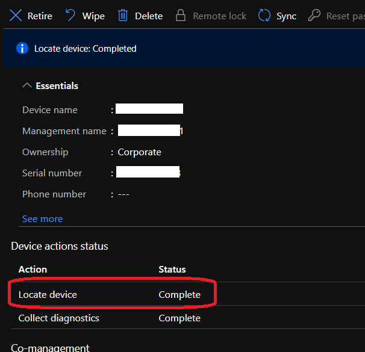Viewport: 365px width, 352px height.
Task: Click the Delete trash can icon
Action: point(123,16)
